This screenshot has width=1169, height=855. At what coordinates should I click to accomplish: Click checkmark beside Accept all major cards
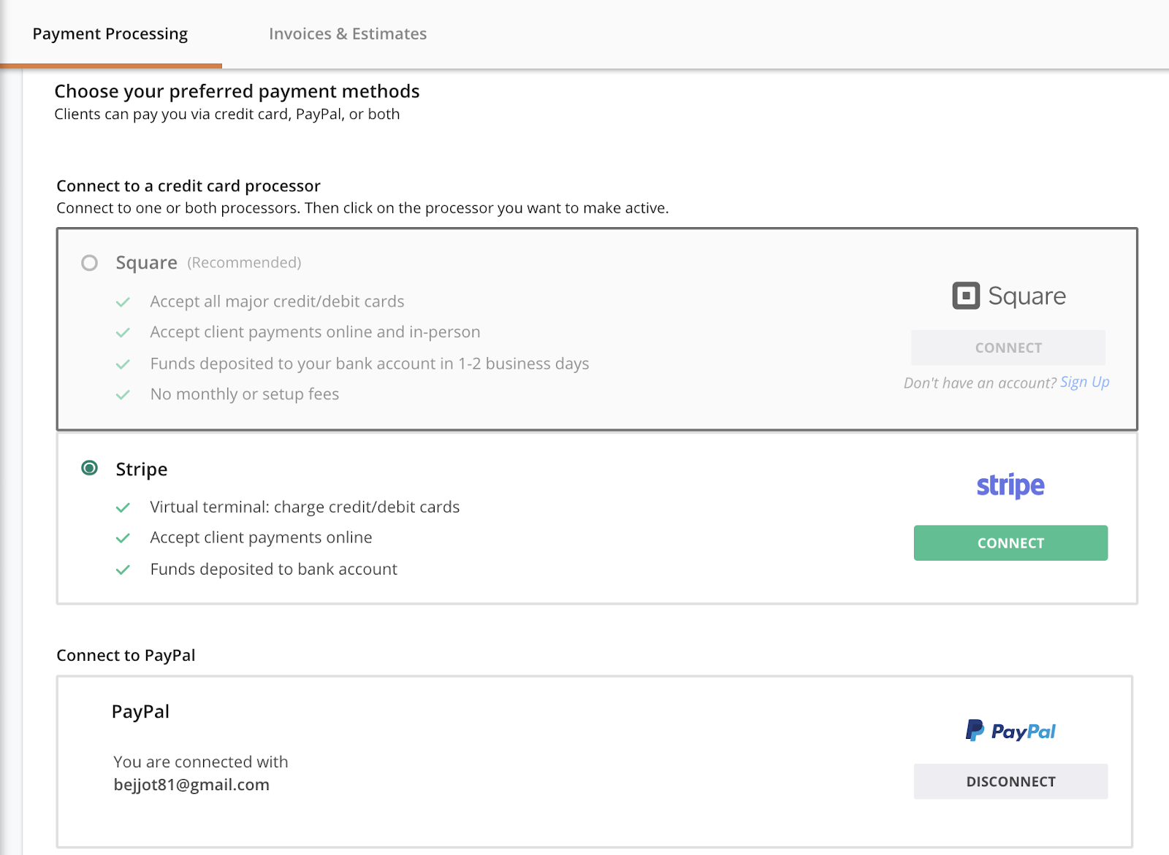coord(123,302)
